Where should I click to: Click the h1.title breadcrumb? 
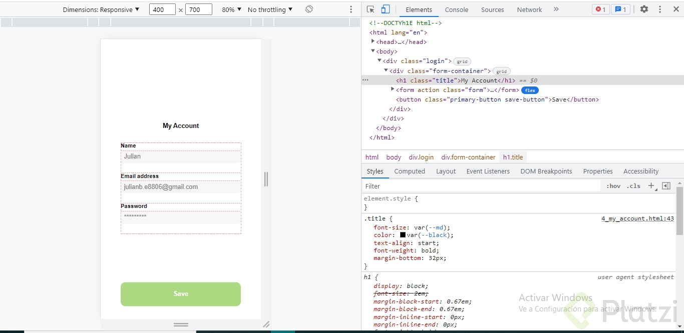tap(513, 157)
